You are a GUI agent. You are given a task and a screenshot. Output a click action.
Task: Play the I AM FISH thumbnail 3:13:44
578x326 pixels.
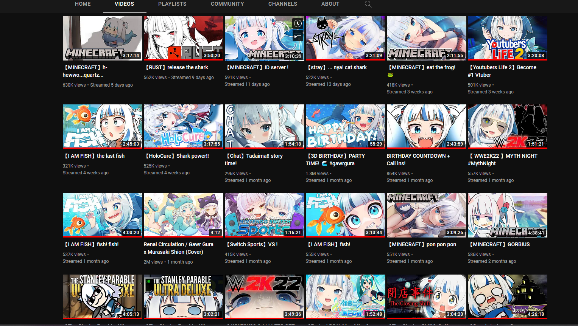click(346, 215)
